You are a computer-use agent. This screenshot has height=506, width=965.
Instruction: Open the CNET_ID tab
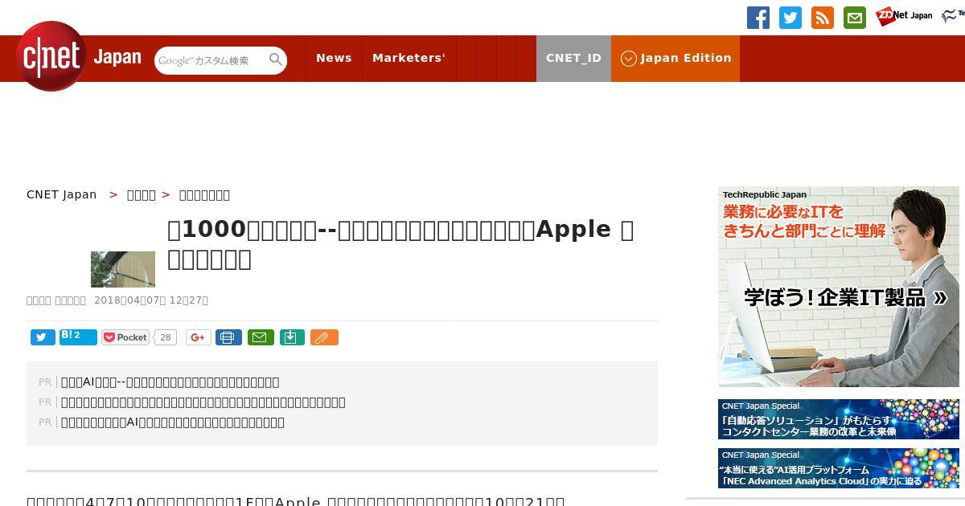[573, 58]
